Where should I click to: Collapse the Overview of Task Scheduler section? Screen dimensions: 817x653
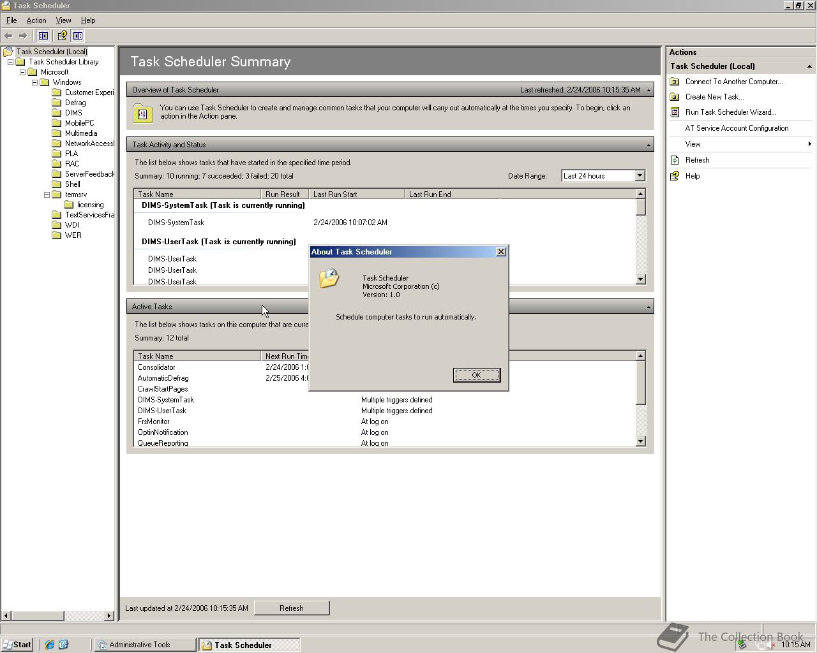[x=648, y=90]
